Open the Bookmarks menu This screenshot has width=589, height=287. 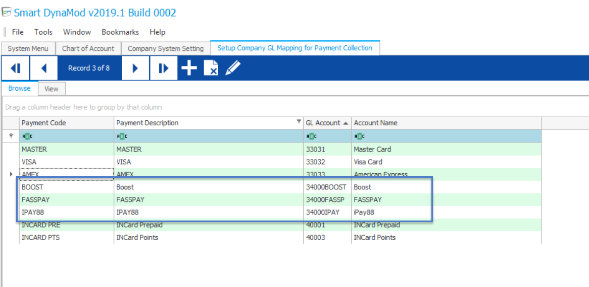click(120, 32)
